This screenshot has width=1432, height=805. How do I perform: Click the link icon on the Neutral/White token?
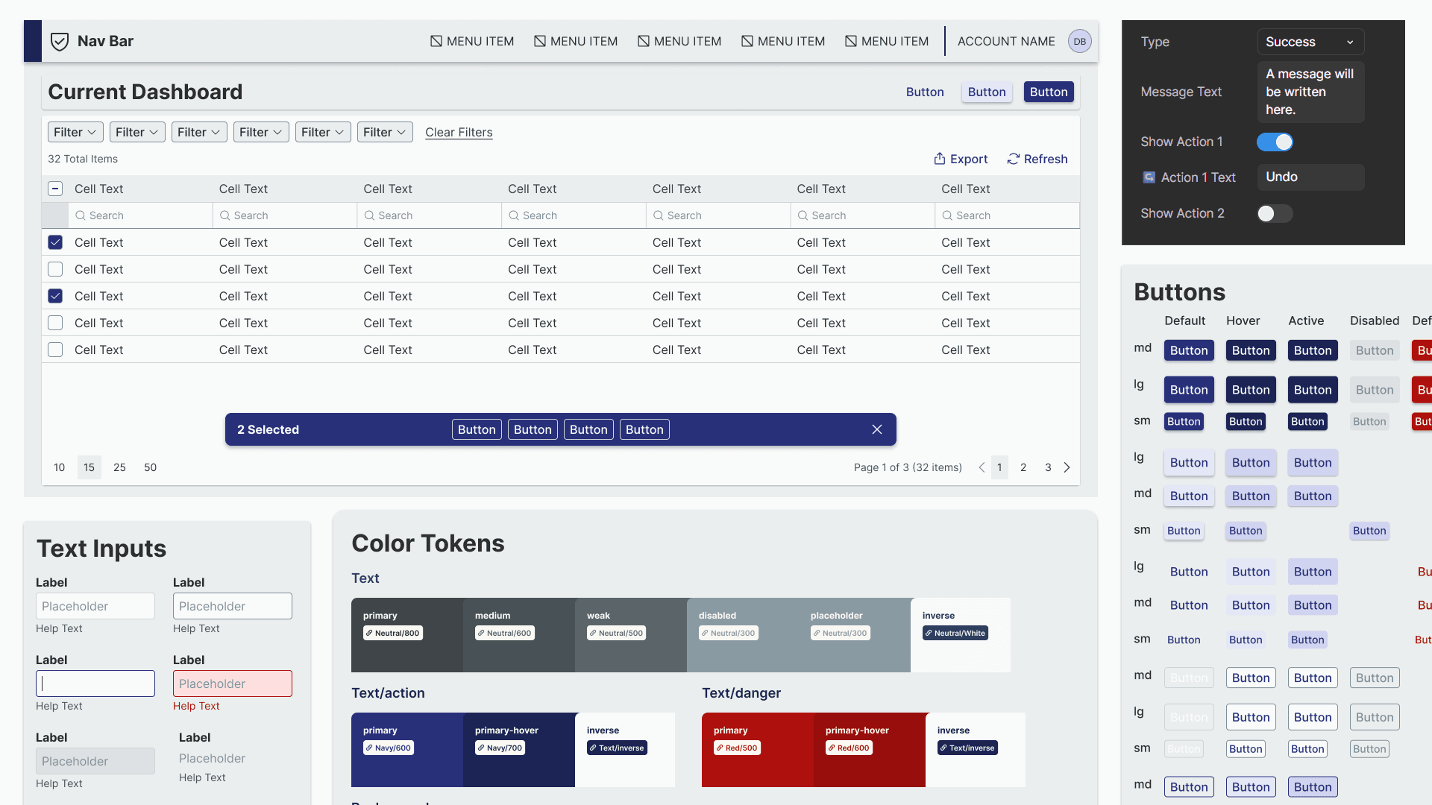(x=929, y=633)
